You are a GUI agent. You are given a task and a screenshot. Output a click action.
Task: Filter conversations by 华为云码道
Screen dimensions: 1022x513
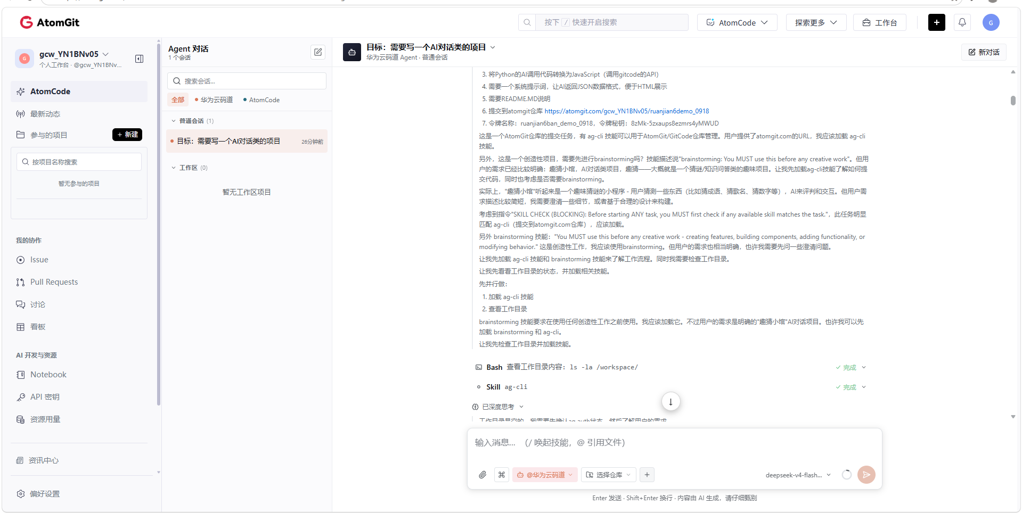click(x=214, y=100)
